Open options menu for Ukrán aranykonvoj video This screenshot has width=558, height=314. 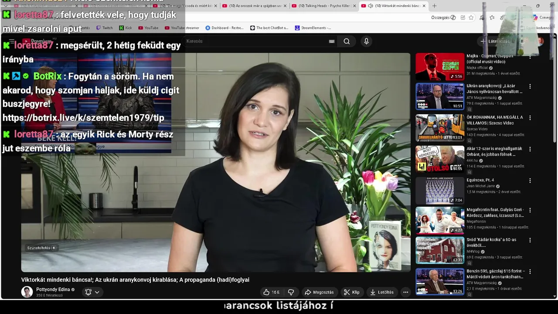coord(530,87)
